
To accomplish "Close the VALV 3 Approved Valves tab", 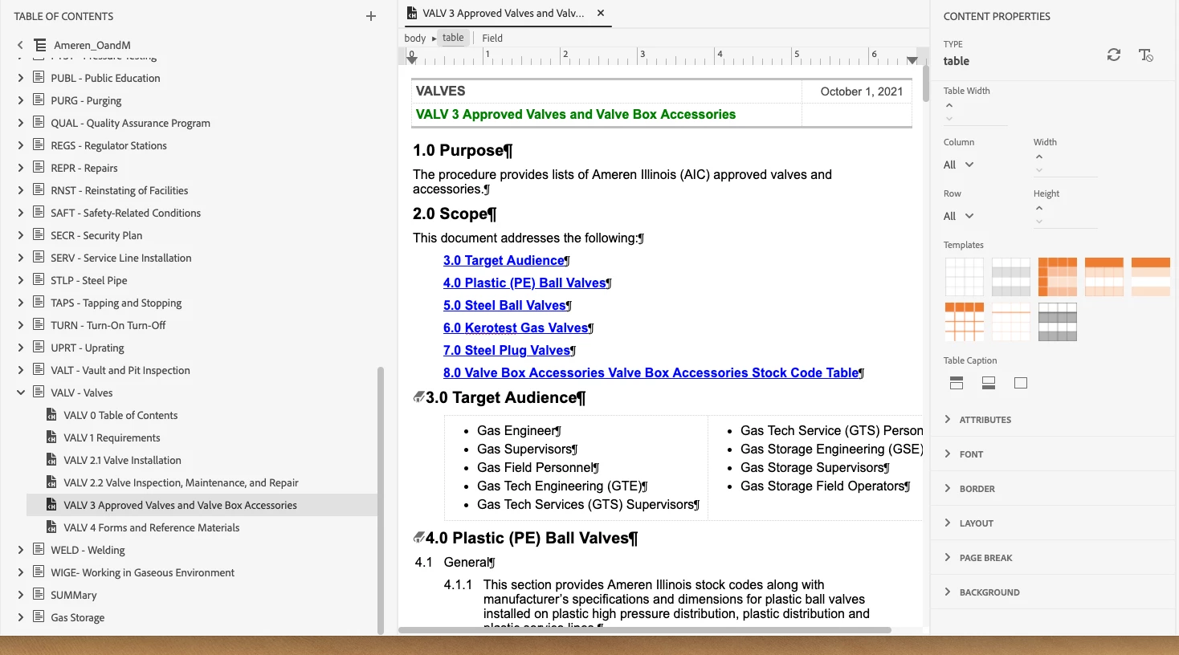I will [x=601, y=13].
